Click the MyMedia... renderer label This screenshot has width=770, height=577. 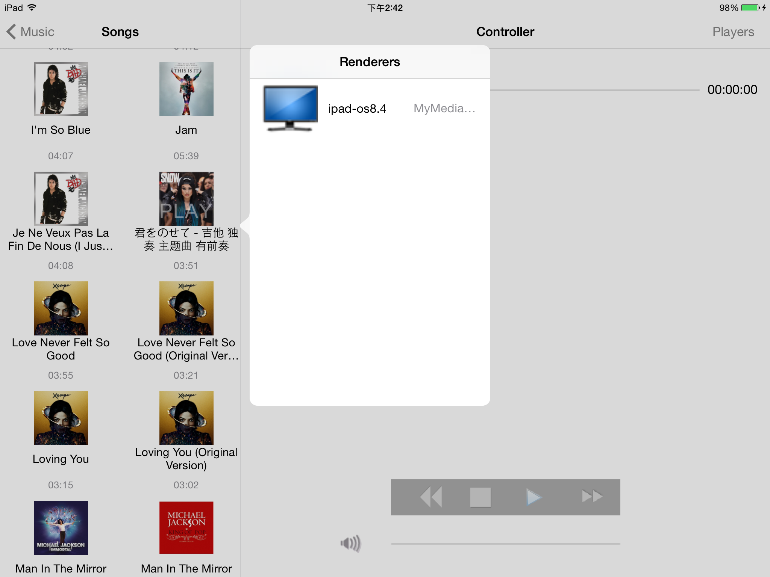pos(444,109)
